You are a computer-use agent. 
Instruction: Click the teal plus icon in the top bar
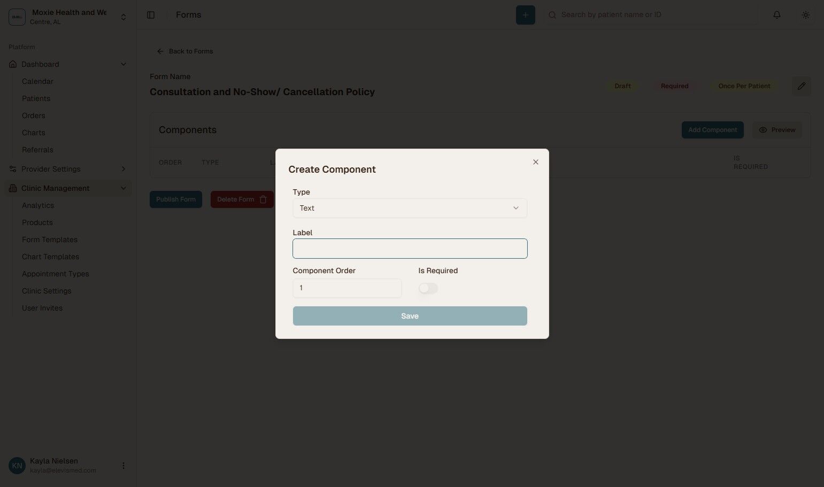pyautogui.click(x=525, y=14)
